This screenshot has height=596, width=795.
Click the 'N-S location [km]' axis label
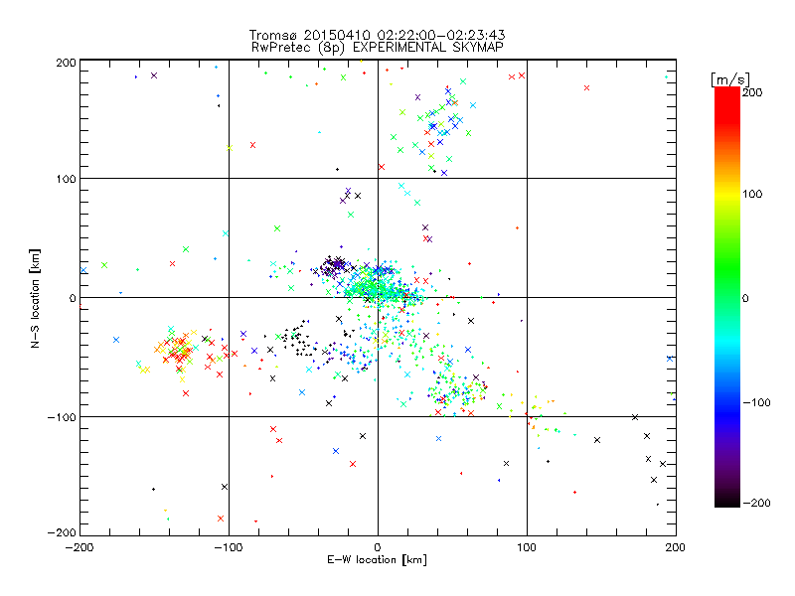[x=35, y=298]
